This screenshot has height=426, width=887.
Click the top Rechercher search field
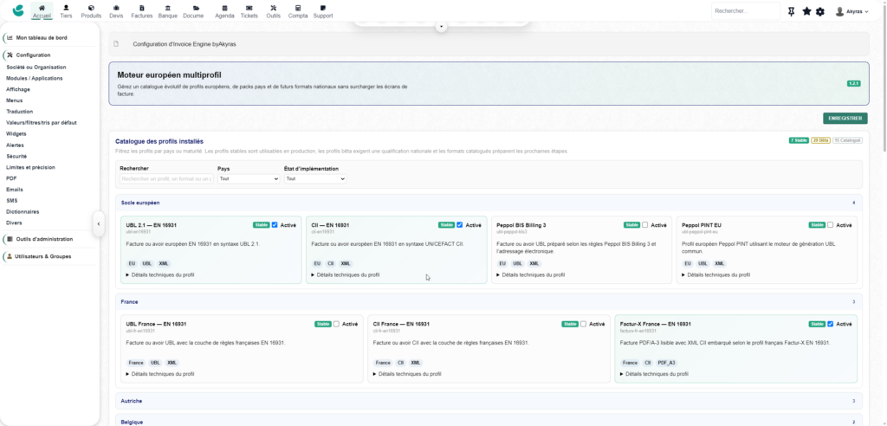click(x=746, y=11)
